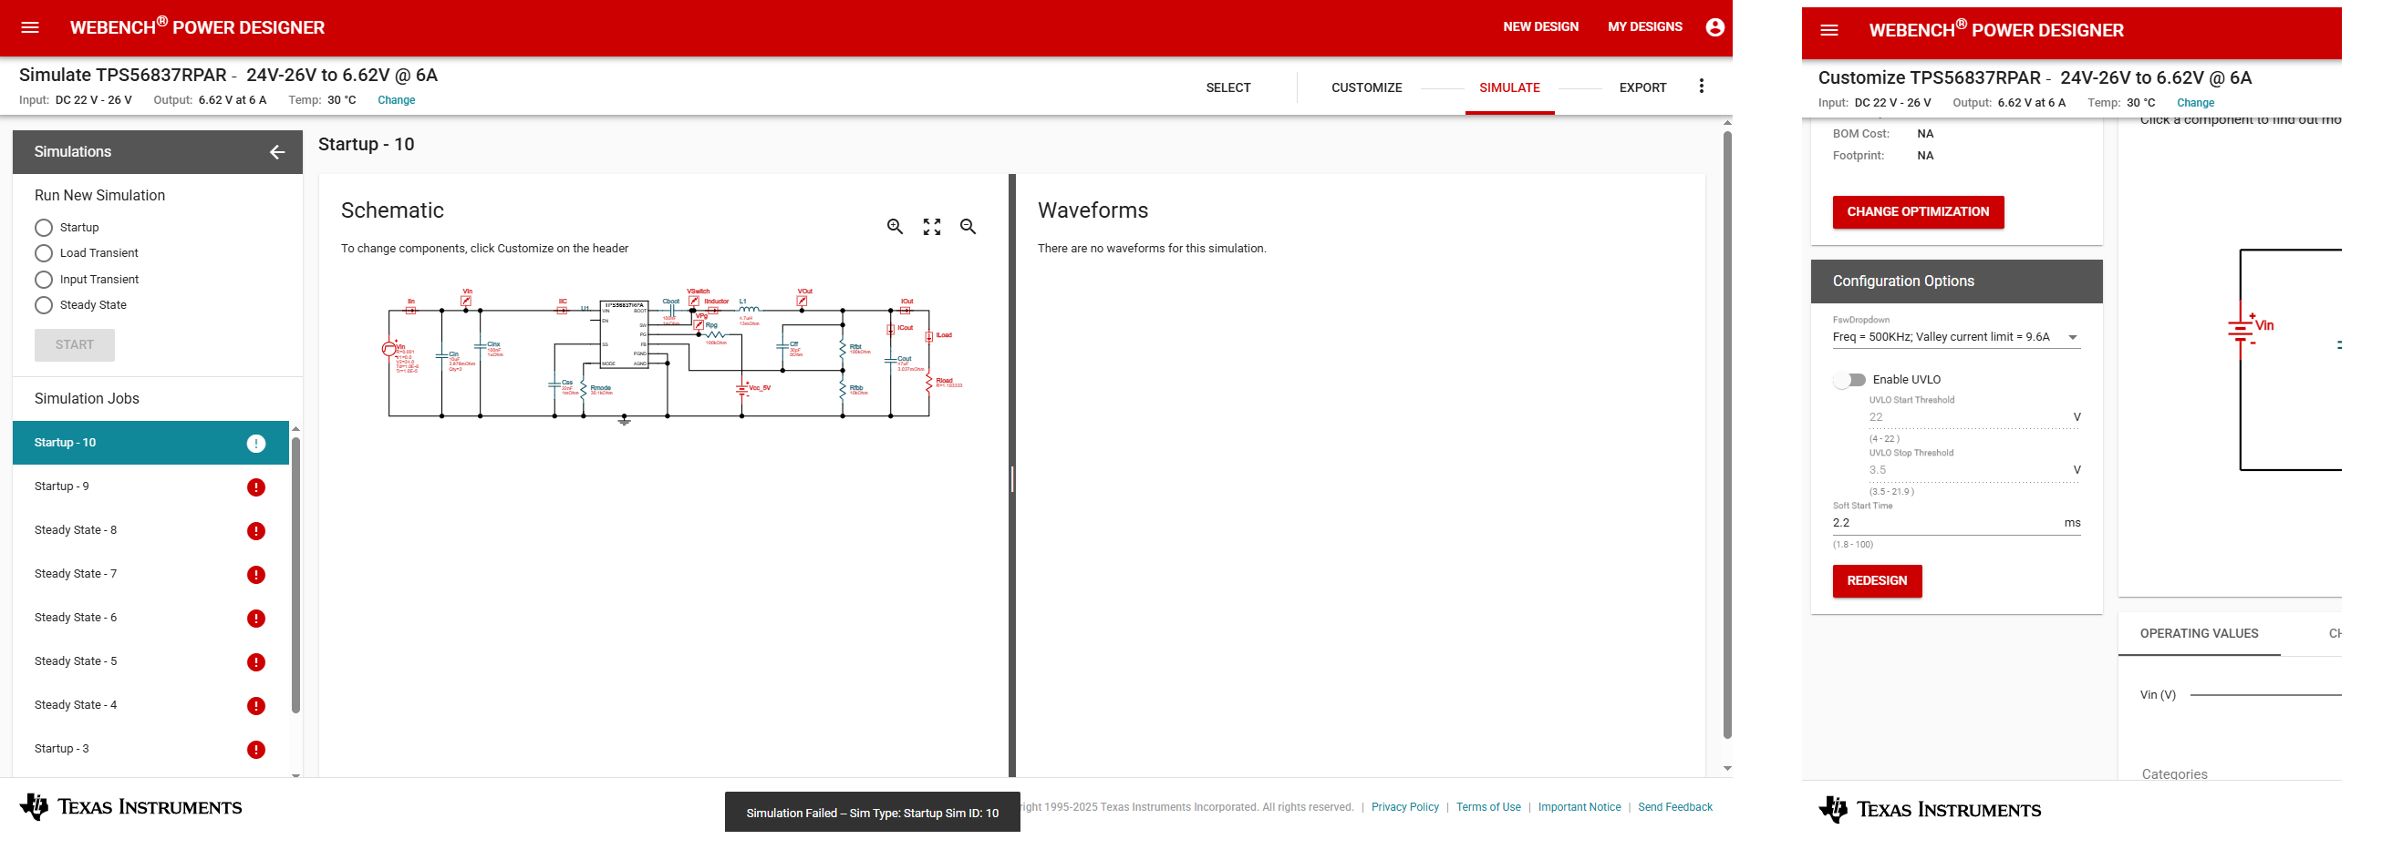2382x860 pixels.
Task: Click the CHANGE OPTIMIZATION button
Action: 1918,212
